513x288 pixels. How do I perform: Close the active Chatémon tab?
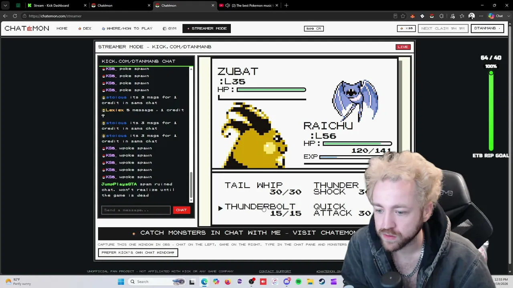tap(213, 6)
